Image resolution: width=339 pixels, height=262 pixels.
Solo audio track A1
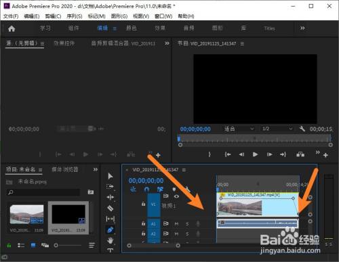[x=187, y=223]
